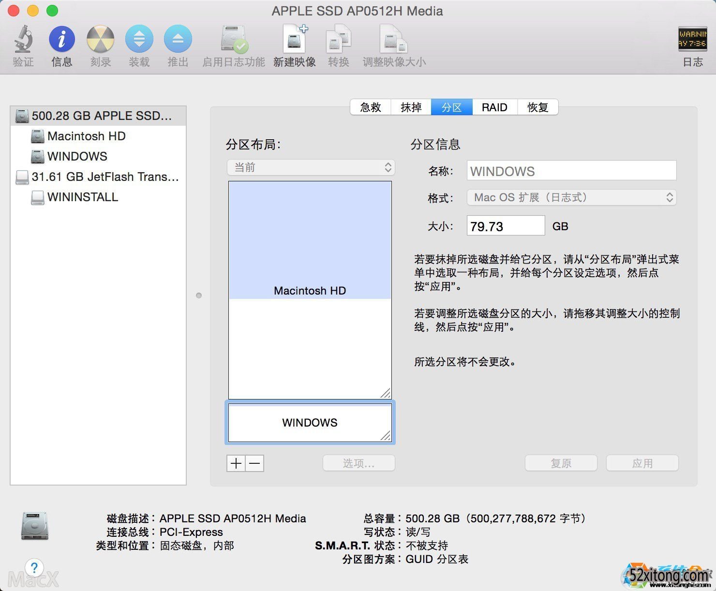This screenshot has width=716, height=591.
Task: Click the Revert (复原) button
Action: coord(561,463)
